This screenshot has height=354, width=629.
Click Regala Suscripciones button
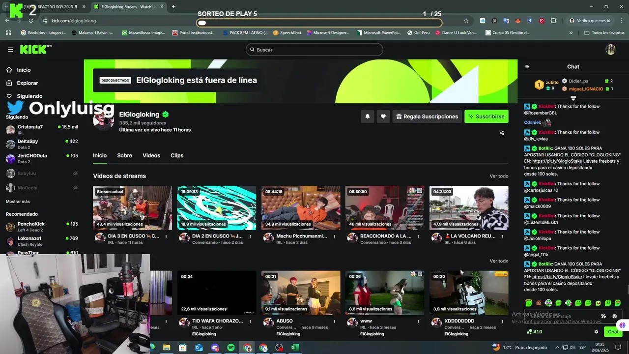pos(427,117)
